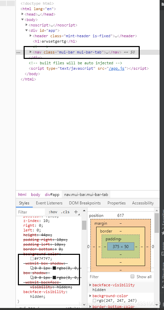
Task: Switch to the Styles tab
Action: click(24, 203)
